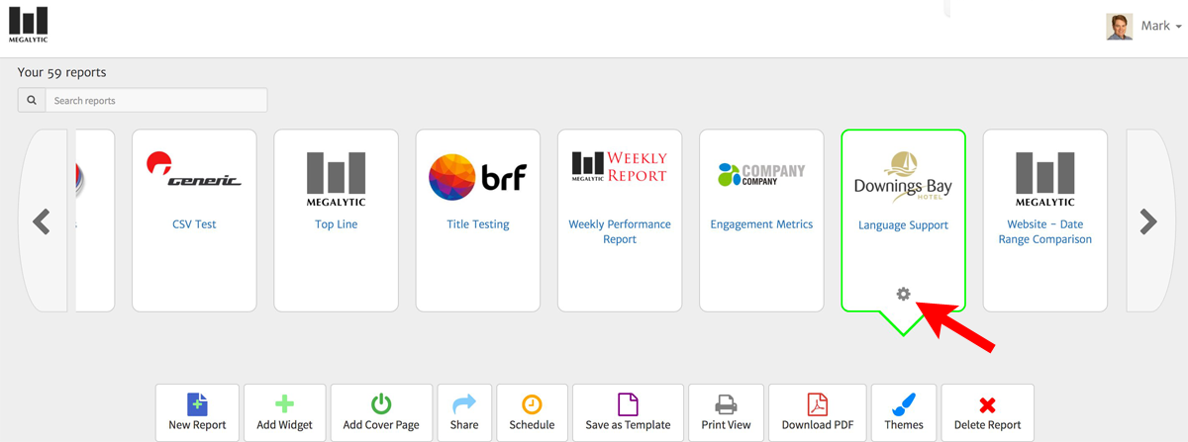Open the Themes brush option
Image resolution: width=1188 pixels, height=442 pixels.
point(903,412)
